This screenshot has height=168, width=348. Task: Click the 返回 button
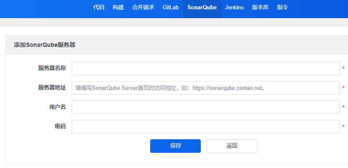pyautogui.click(x=232, y=146)
